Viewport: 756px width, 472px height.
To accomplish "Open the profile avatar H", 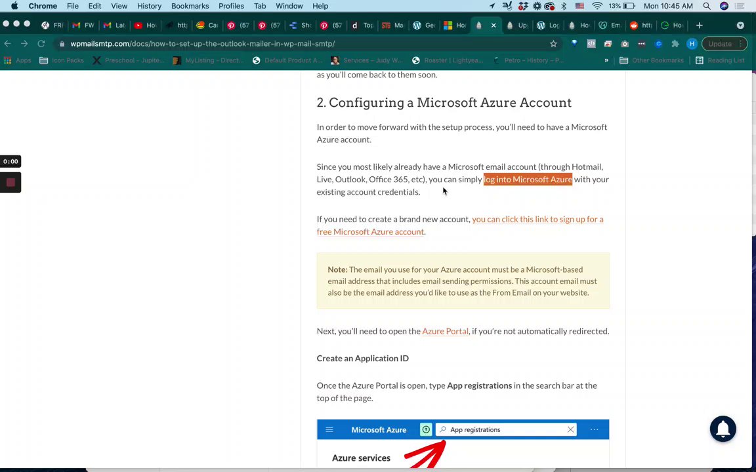I will pyautogui.click(x=692, y=44).
